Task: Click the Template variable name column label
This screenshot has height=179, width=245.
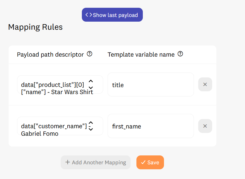Action: click(x=141, y=54)
